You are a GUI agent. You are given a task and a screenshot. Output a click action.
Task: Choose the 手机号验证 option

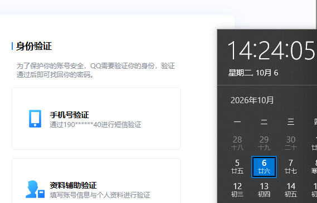[96, 119]
